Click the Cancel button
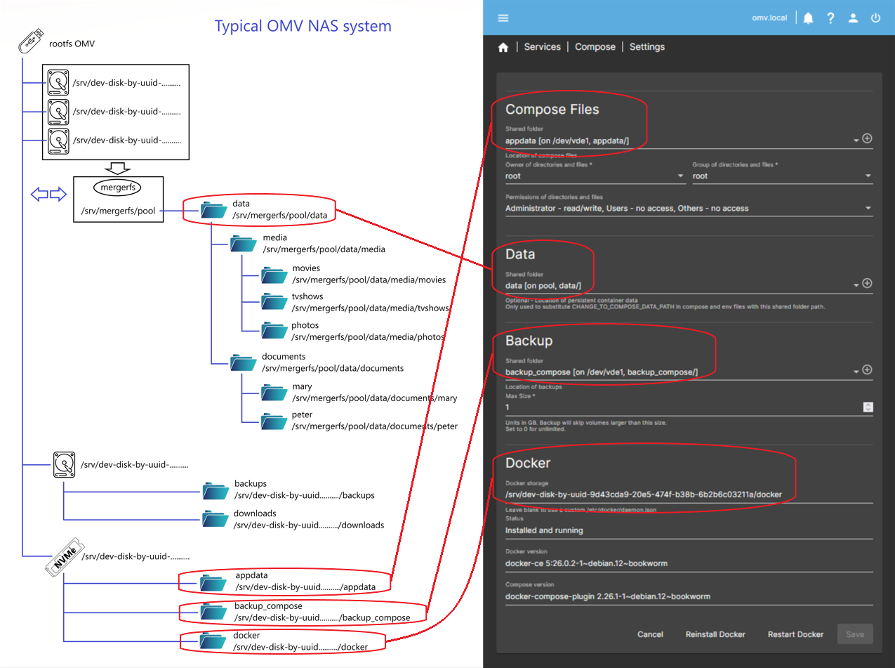Screen dimensions: 895x668 click(650, 634)
